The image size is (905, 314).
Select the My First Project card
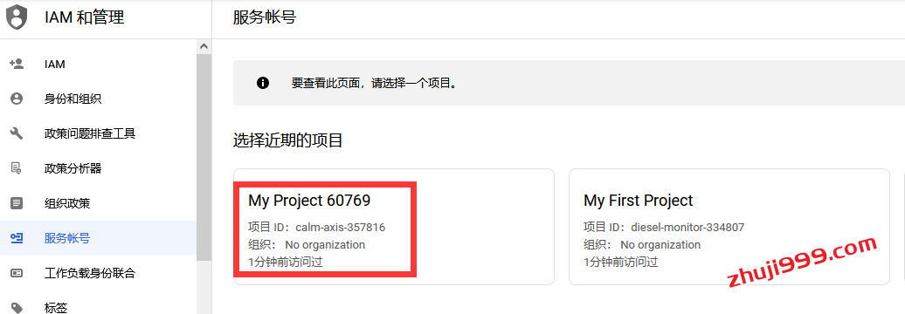[729, 227]
